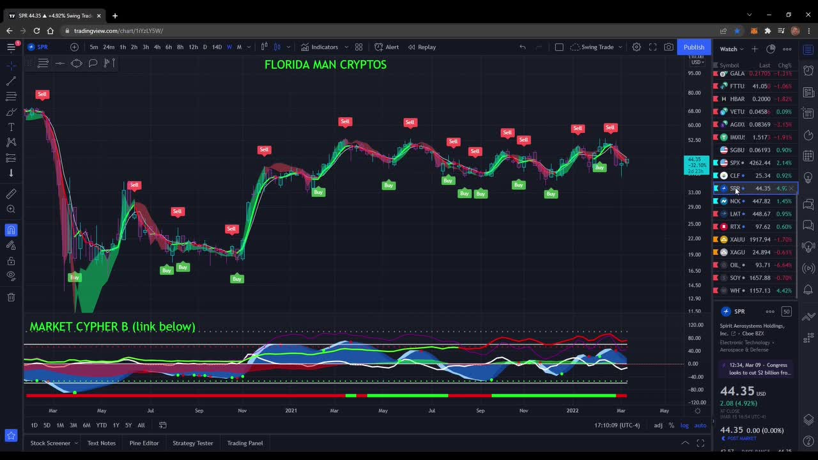Image resolution: width=818 pixels, height=460 pixels.
Task: Select the M monthly timeframe
Action: 239,47
